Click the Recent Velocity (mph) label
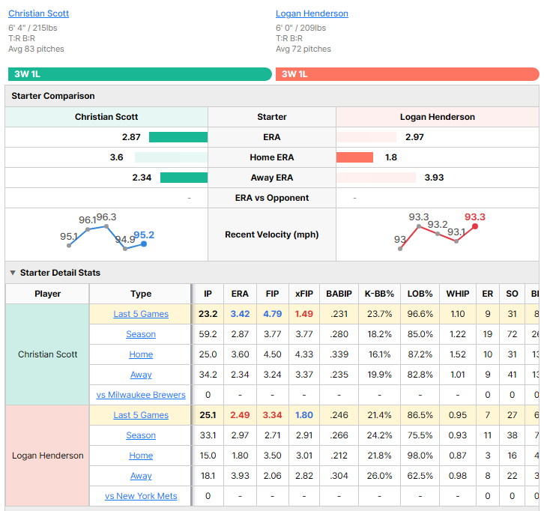The height and width of the screenshot is (511, 544). tap(272, 235)
